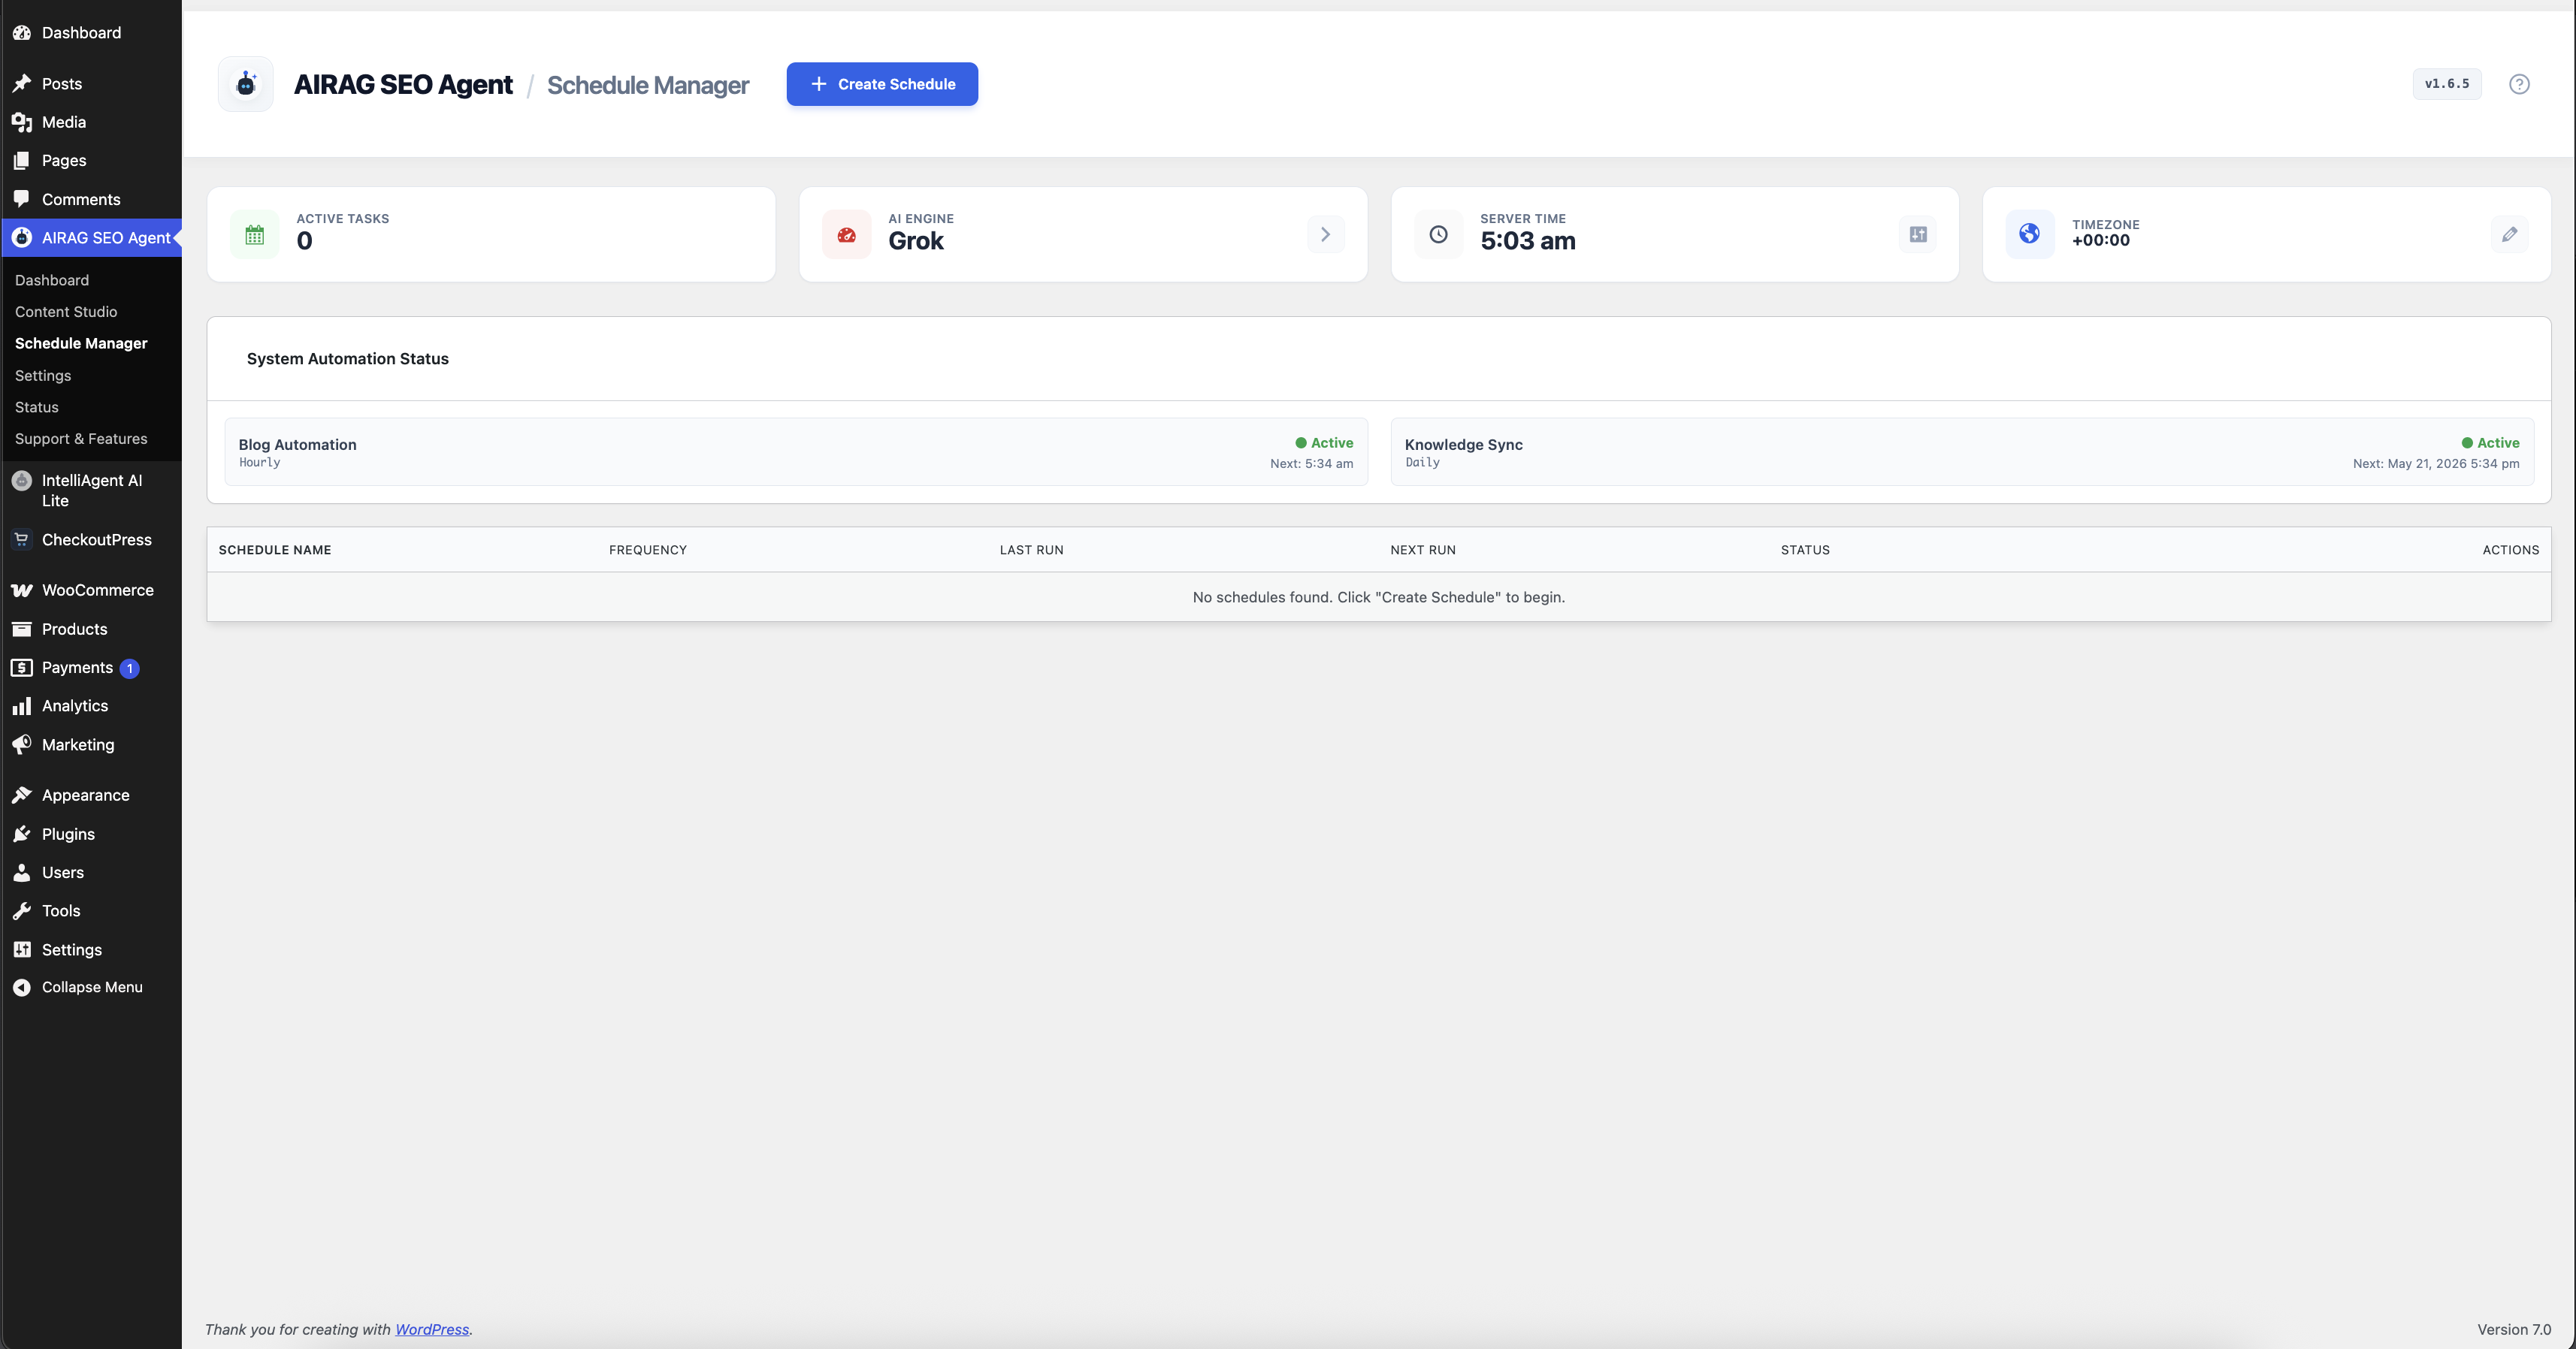Click the System Automation Status heading
This screenshot has height=1349, width=2576.
tap(348, 359)
